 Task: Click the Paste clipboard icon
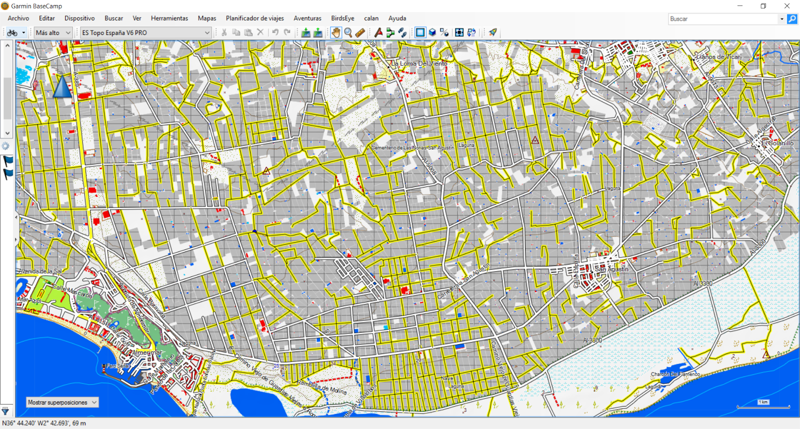[x=248, y=32]
